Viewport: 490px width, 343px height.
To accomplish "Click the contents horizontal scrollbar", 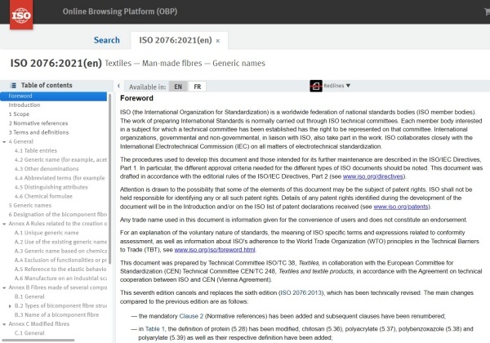I will [x=38, y=341].
